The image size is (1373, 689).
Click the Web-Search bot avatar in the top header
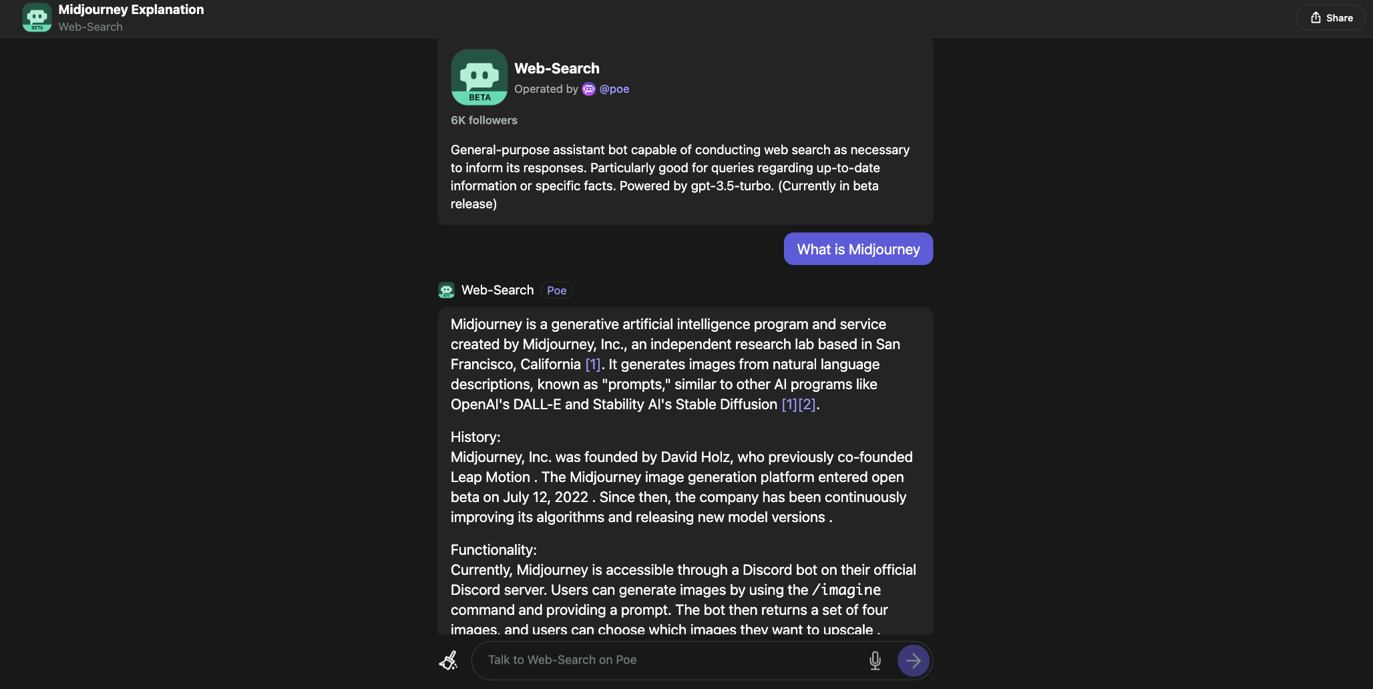click(37, 17)
